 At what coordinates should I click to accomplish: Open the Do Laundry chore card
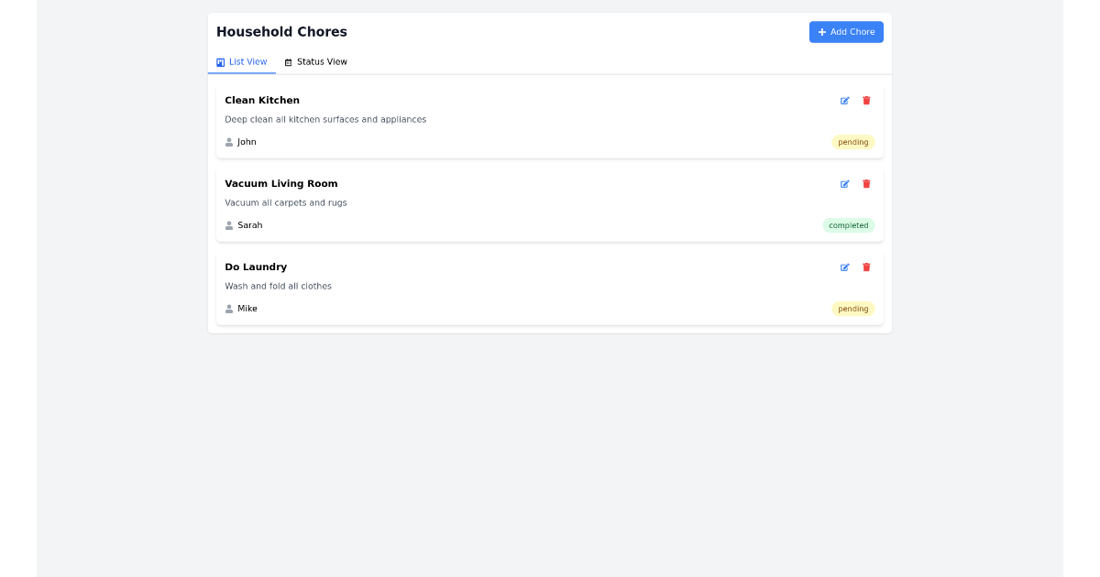(550, 287)
